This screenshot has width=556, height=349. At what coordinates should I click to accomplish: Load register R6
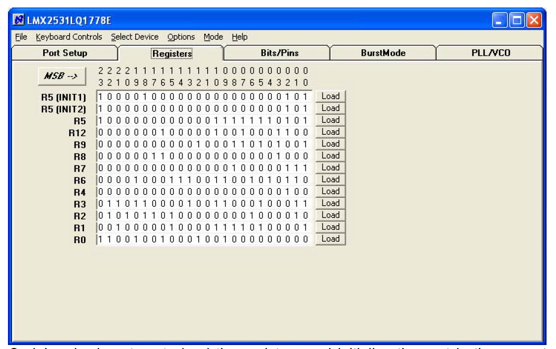tap(330, 179)
